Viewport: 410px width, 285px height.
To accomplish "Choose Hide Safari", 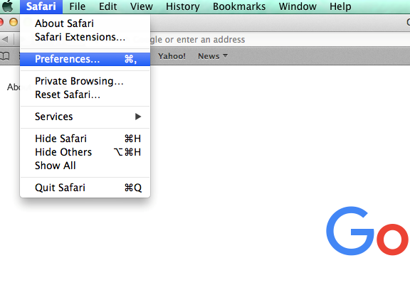I will pyautogui.click(x=85, y=139).
